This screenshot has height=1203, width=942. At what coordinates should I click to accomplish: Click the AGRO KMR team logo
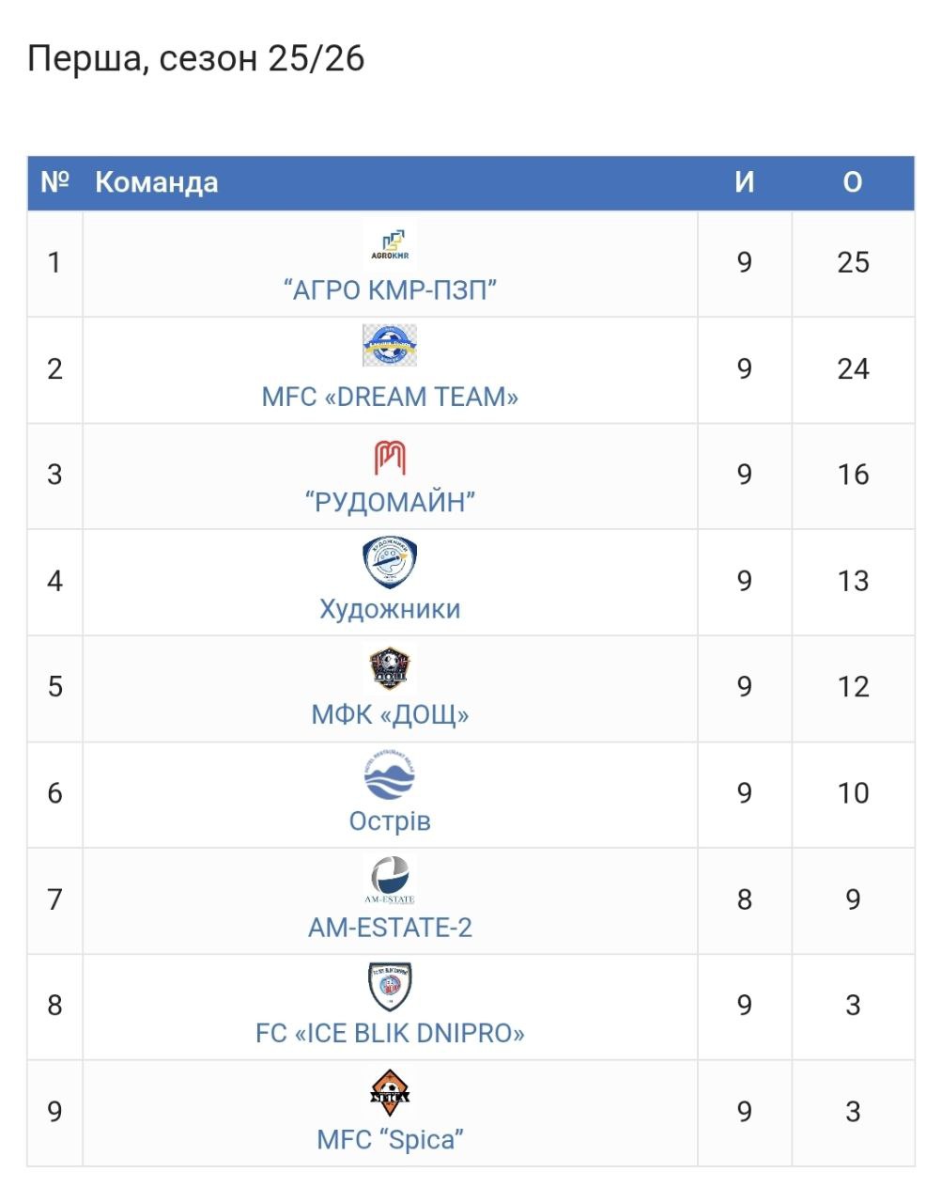[390, 244]
